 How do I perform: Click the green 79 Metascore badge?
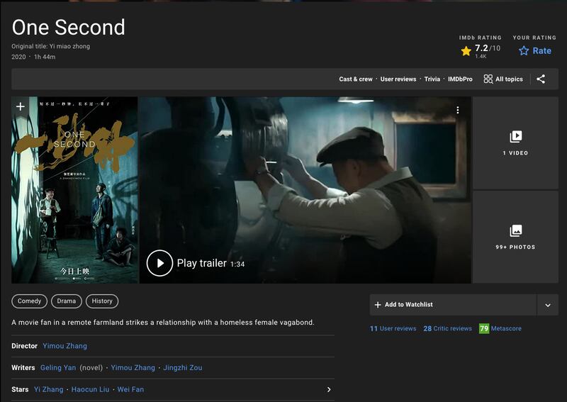click(x=484, y=329)
